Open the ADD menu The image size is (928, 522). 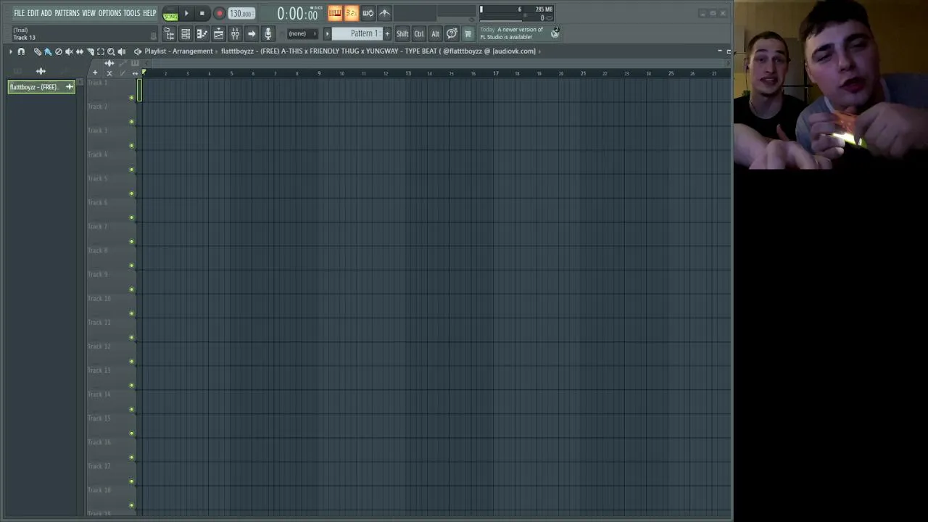(46, 13)
